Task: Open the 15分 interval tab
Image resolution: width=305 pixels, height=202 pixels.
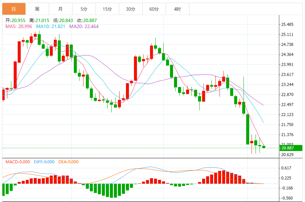Action: point(107,9)
